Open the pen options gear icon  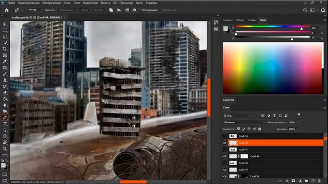134,10
